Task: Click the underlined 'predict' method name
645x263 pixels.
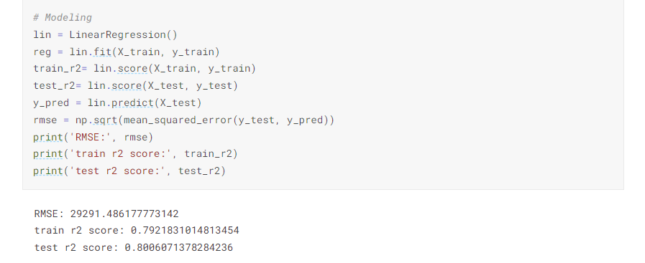Action: 133,102
